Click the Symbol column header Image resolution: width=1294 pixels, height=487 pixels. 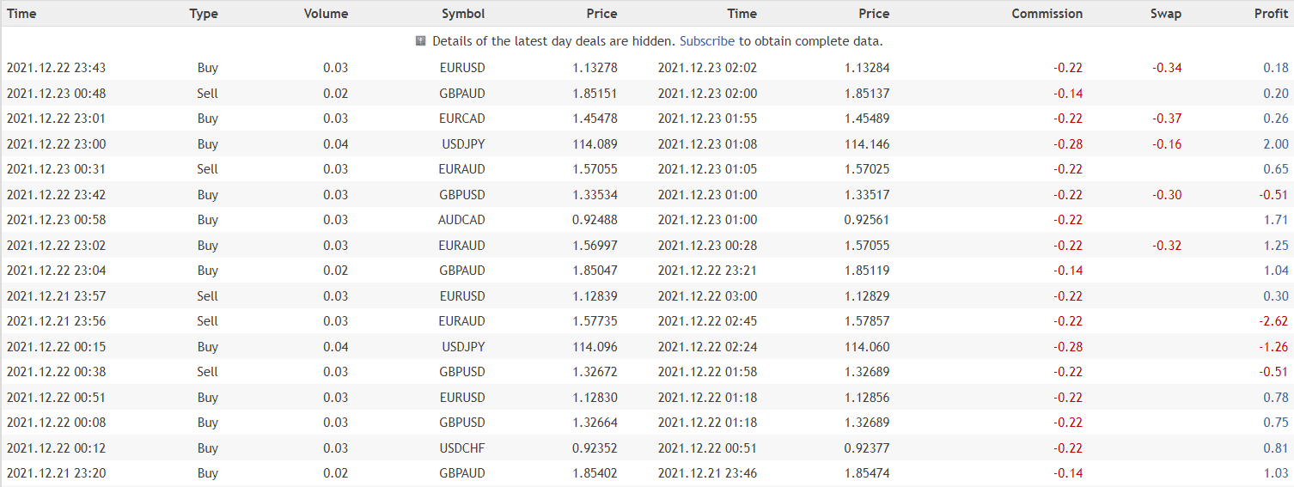[463, 14]
